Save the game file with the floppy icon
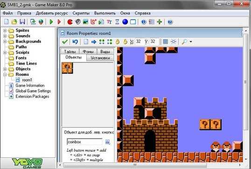Image resolution: width=251 pixels, height=169 pixels. (x=22, y=22)
